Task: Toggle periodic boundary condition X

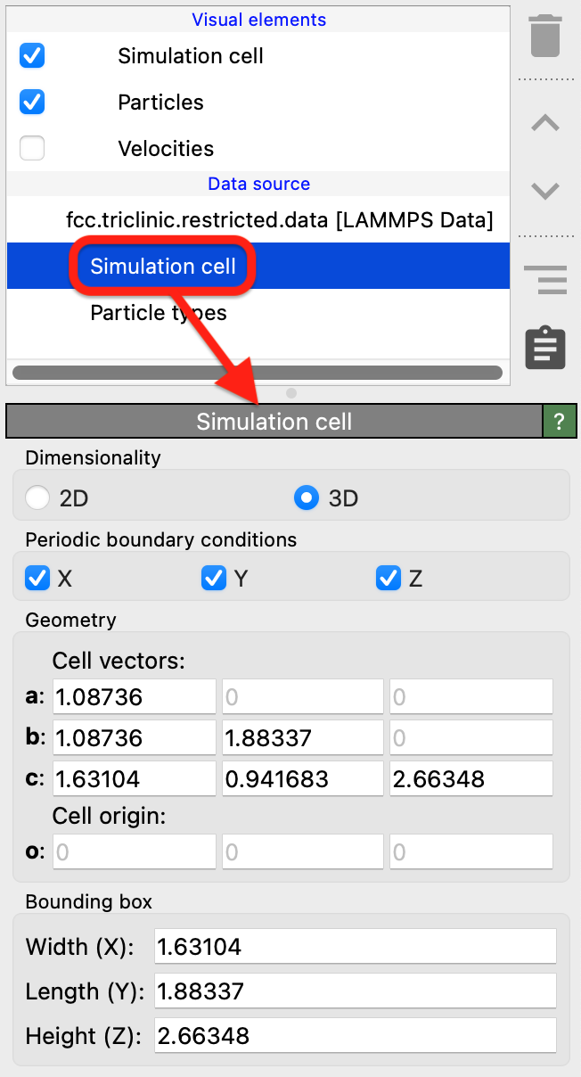Action: [37, 579]
